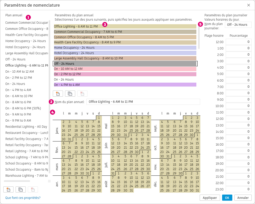Choose Large Assembly Hall Occupancy - 8 AM to 10 PM bar
Viewport: 255px width, 204px height.
(x=125, y=58)
